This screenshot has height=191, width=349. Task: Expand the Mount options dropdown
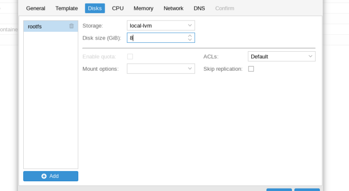[x=190, y=68]
